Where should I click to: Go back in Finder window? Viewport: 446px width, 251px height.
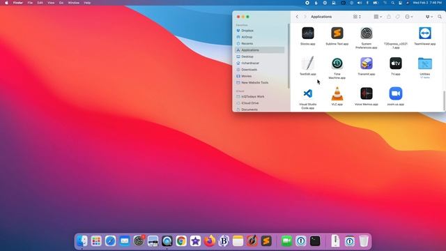tap(297, 17)
